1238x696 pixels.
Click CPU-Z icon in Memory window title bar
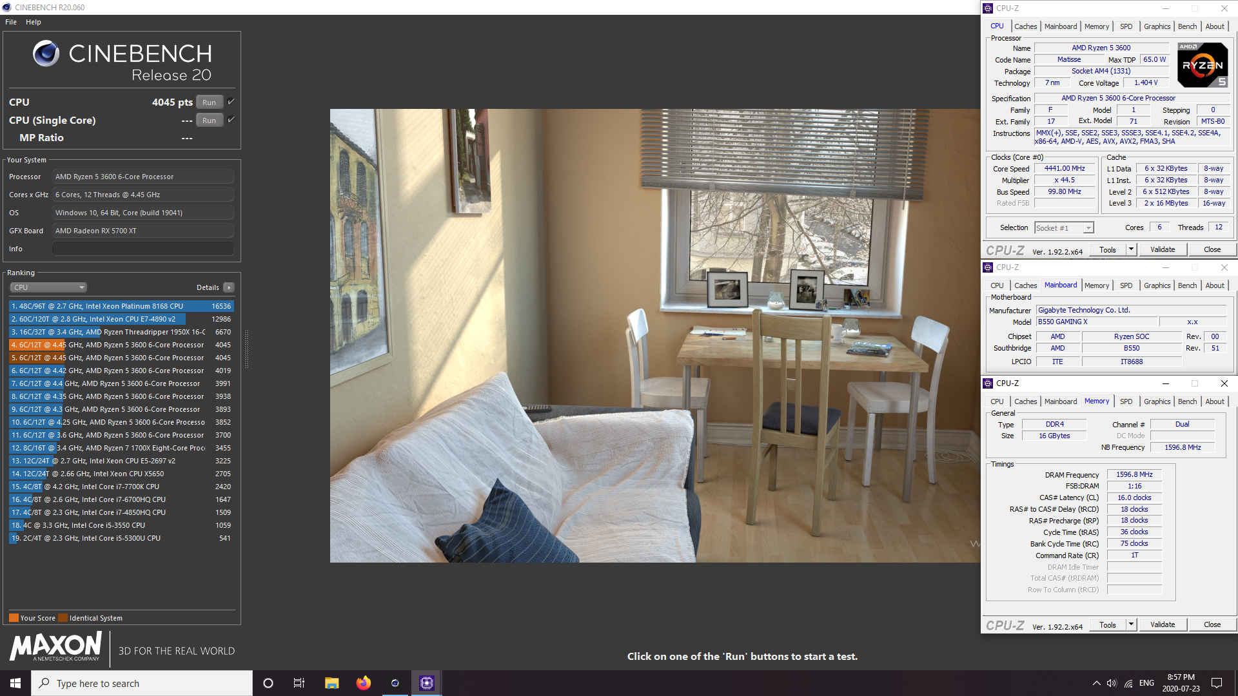point(988,383)
